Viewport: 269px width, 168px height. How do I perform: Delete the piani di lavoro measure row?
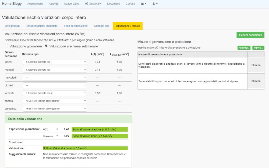pos(256,65)
